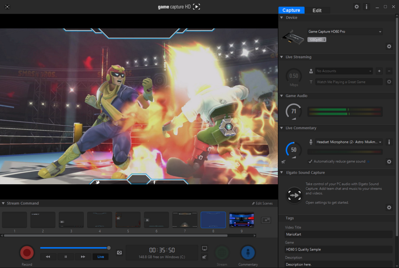Open Live Streaming settings gear
This screenshot has height=268, width=399.
point(389,82)
